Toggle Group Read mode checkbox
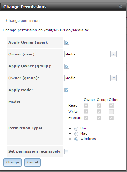 coord(99,105)
